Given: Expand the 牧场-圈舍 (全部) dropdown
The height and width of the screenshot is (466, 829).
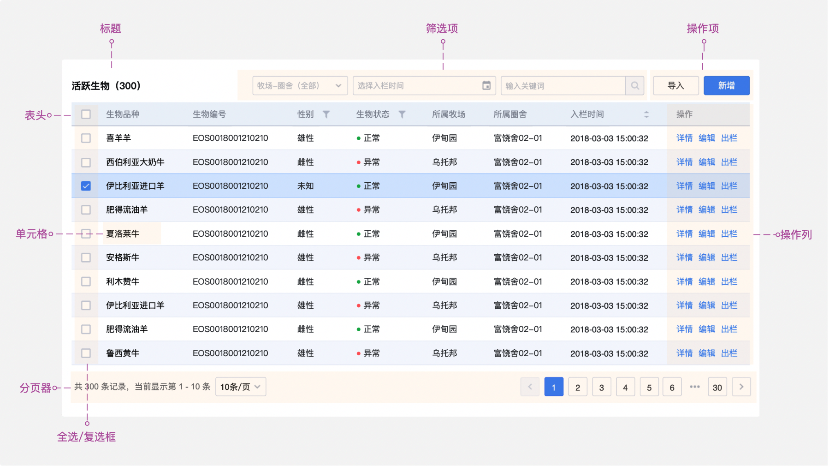Looking at the screenshot, I should (300, 86).
